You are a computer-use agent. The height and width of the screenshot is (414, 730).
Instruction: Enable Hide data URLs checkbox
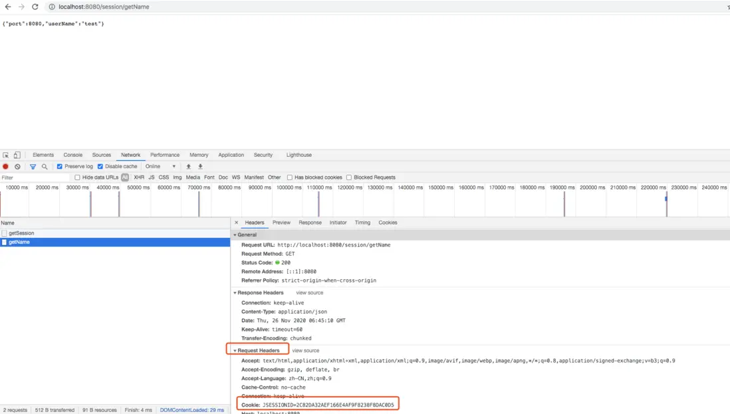click(x=77, y=177)
